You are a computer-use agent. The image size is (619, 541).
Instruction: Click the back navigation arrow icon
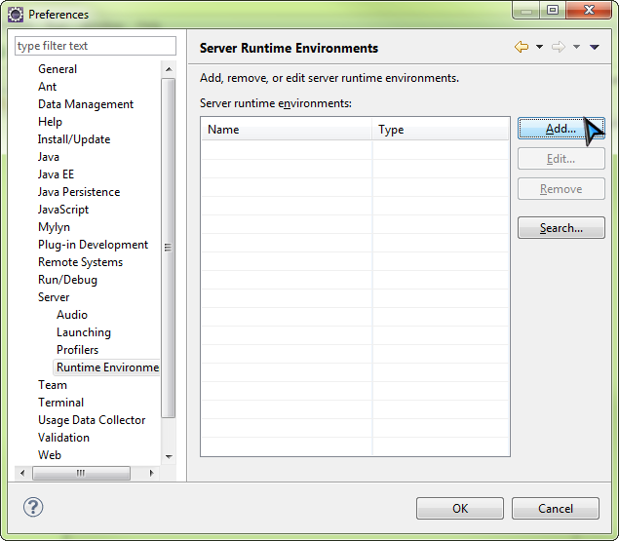point(522,47)
